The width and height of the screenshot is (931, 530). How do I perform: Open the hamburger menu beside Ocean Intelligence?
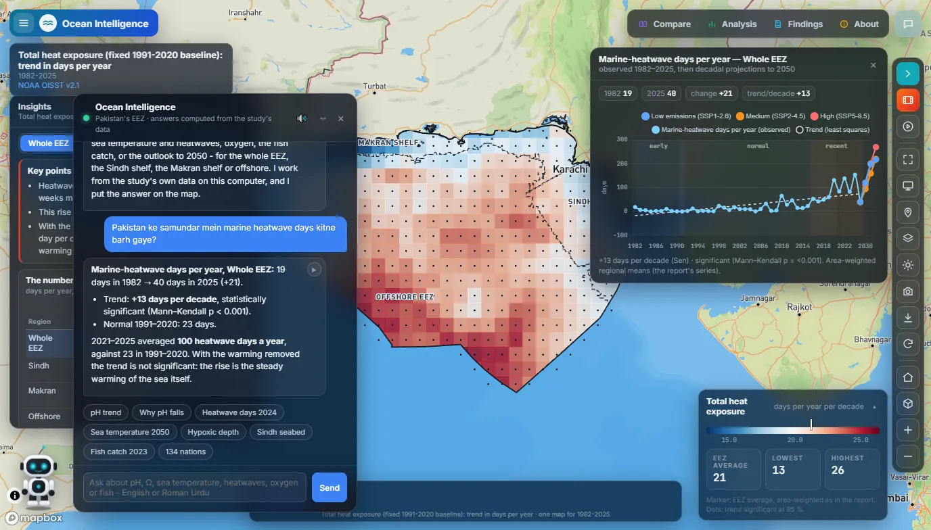[24, 24]
